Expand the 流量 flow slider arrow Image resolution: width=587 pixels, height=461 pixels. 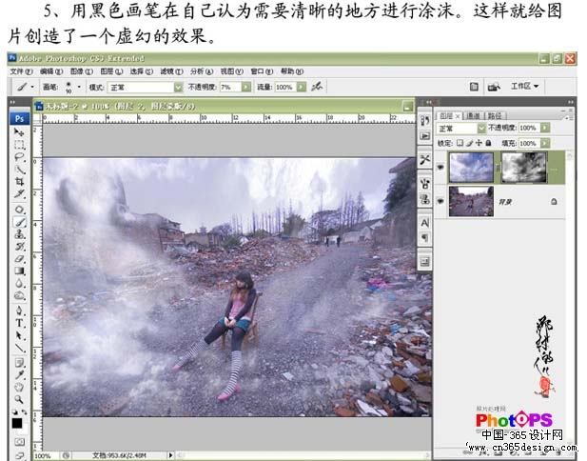pyautogui.click(x=302, y=87)
